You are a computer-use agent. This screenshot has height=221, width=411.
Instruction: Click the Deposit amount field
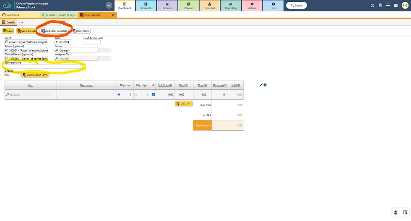pyautogui.click(x=12, y=75)
